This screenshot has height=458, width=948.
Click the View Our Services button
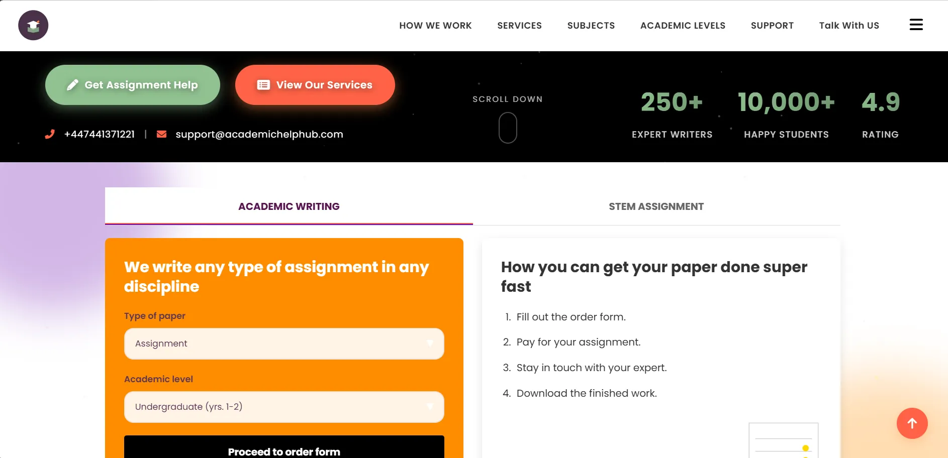(315, 85)
